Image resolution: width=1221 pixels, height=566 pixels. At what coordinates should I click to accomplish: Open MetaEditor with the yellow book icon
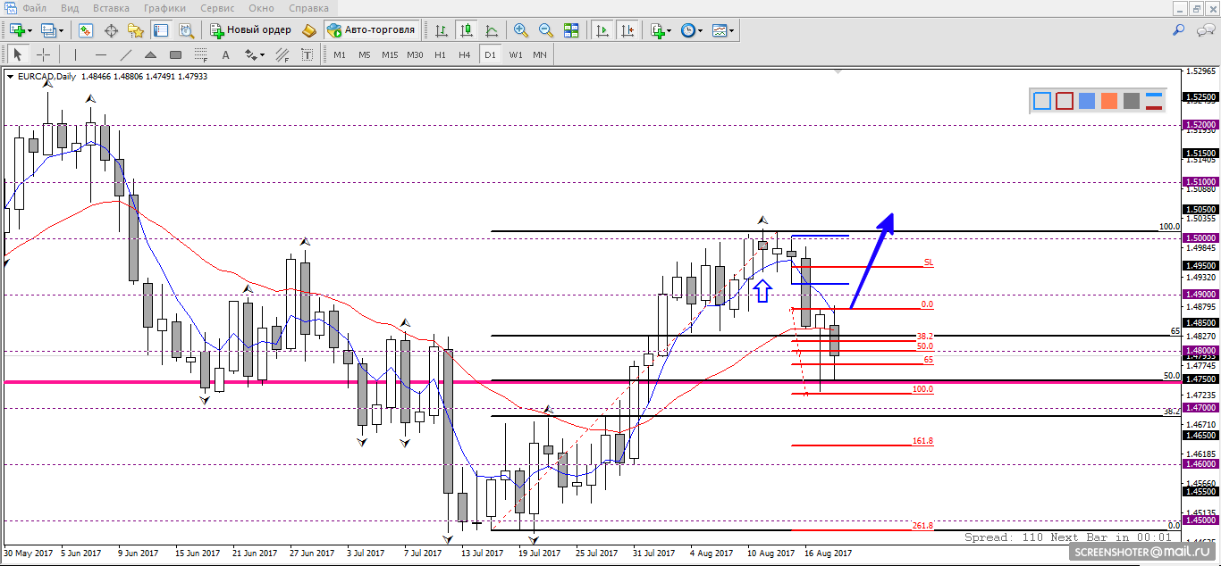pos(309,30)
